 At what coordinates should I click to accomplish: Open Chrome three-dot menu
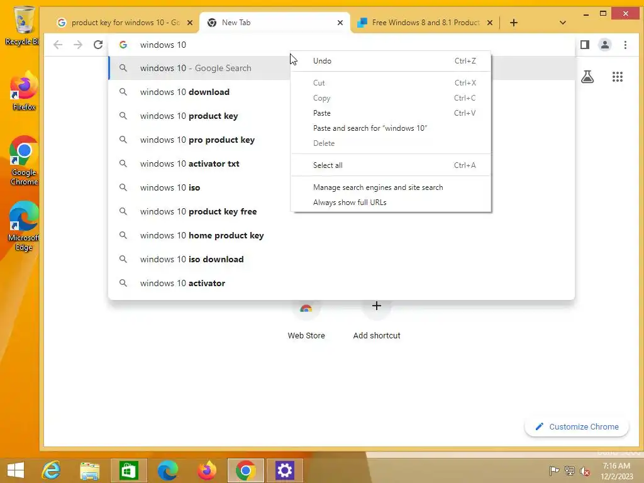pyautogui.click(x=625, y=45)
